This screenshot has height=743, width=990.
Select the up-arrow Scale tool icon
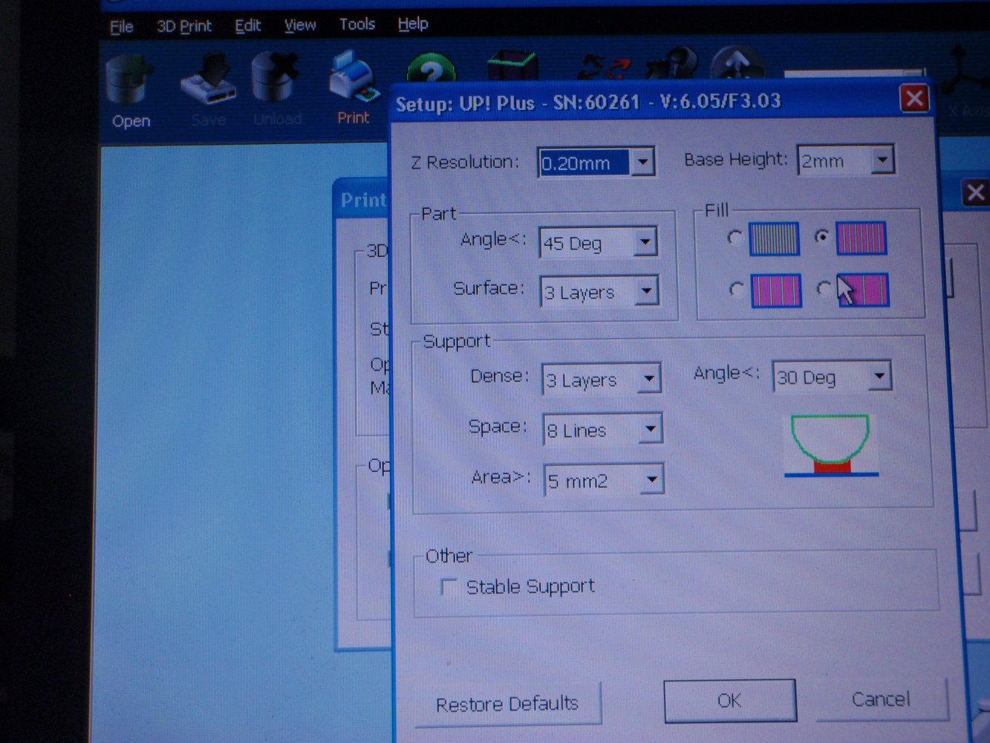tap(737, 64)
